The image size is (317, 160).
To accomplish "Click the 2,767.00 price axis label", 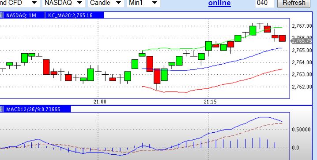I will click(302, 26).
